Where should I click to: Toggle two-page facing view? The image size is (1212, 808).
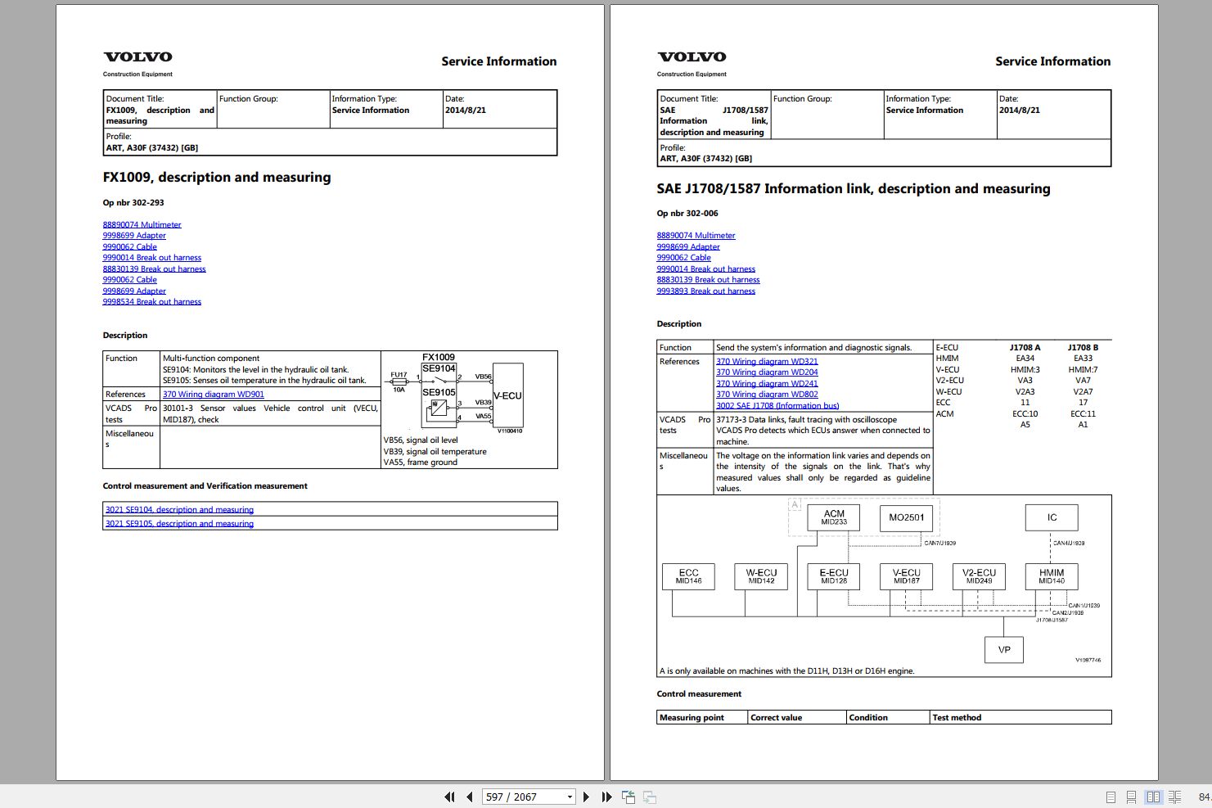click(1153, 797)
